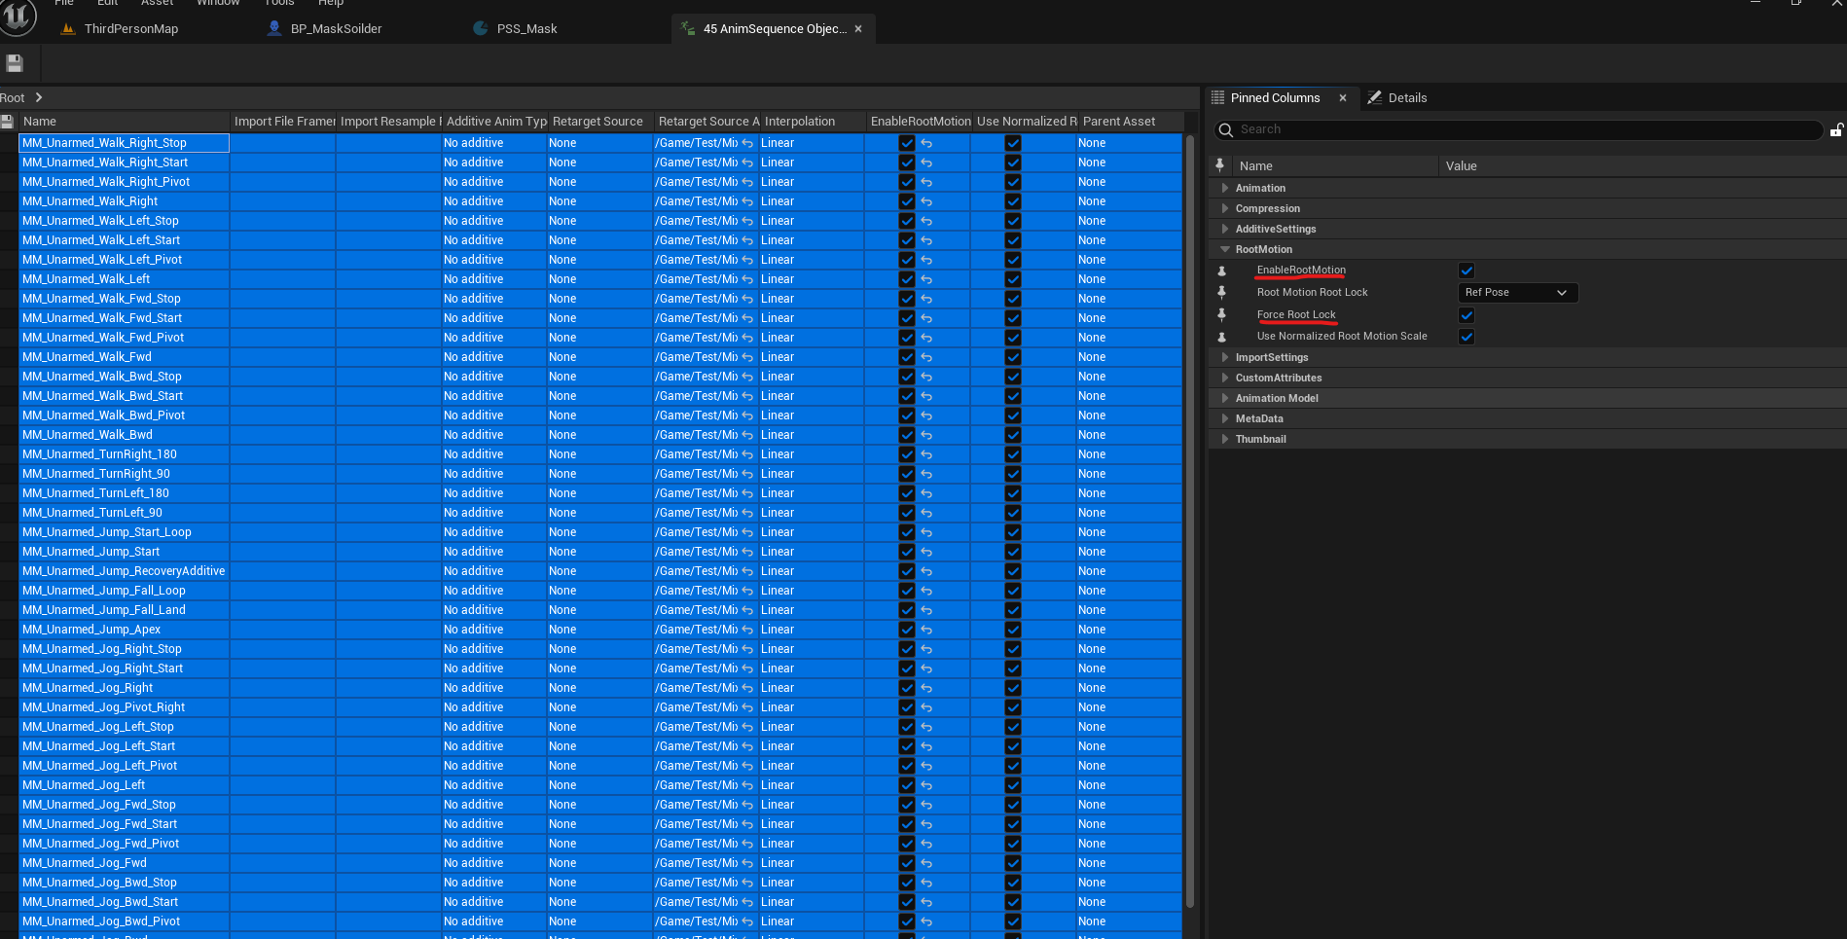Open the Root Motion Root Lock dropdown
Viewport: 1847px width, 939px height.
coord(1518,293)
